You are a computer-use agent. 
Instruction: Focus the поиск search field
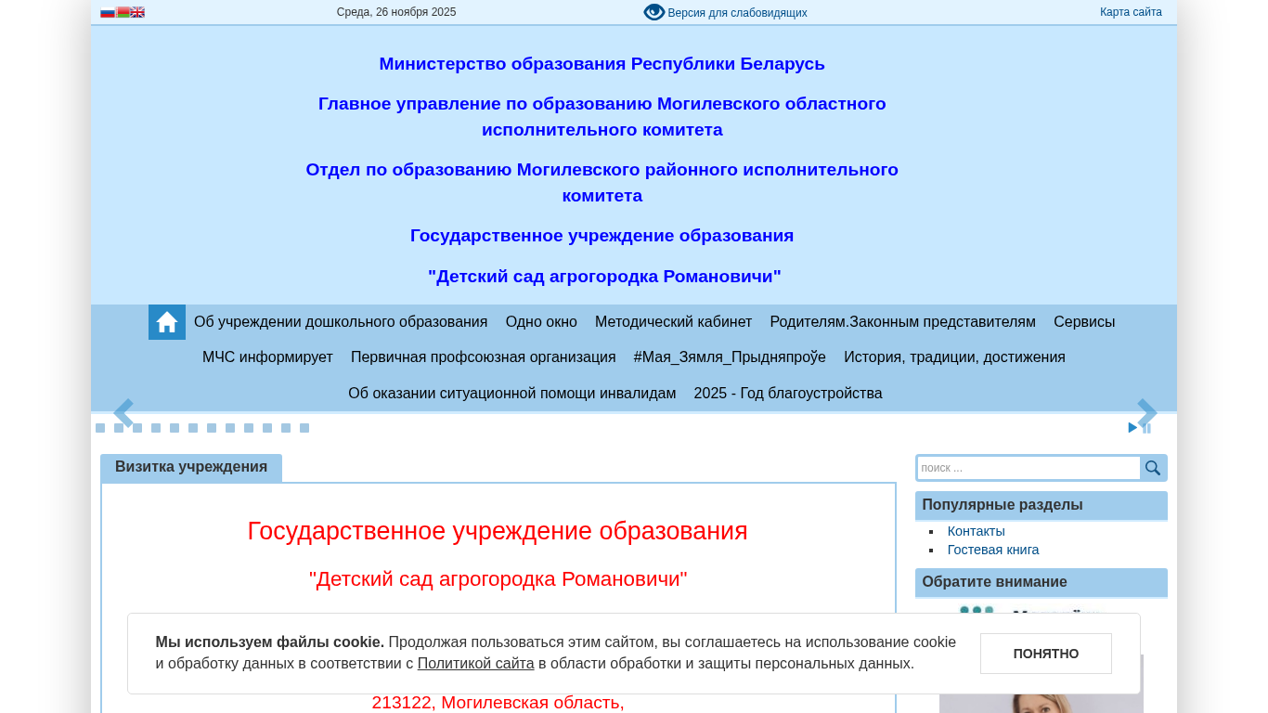[1029, 468]
